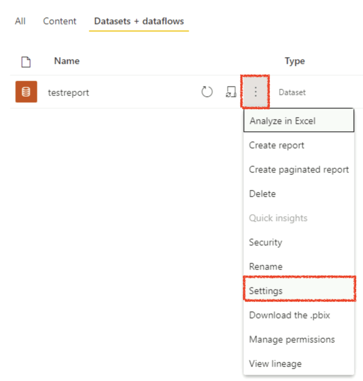
Task: Sort by the Name column header
Action: click(x=67, y=61)
